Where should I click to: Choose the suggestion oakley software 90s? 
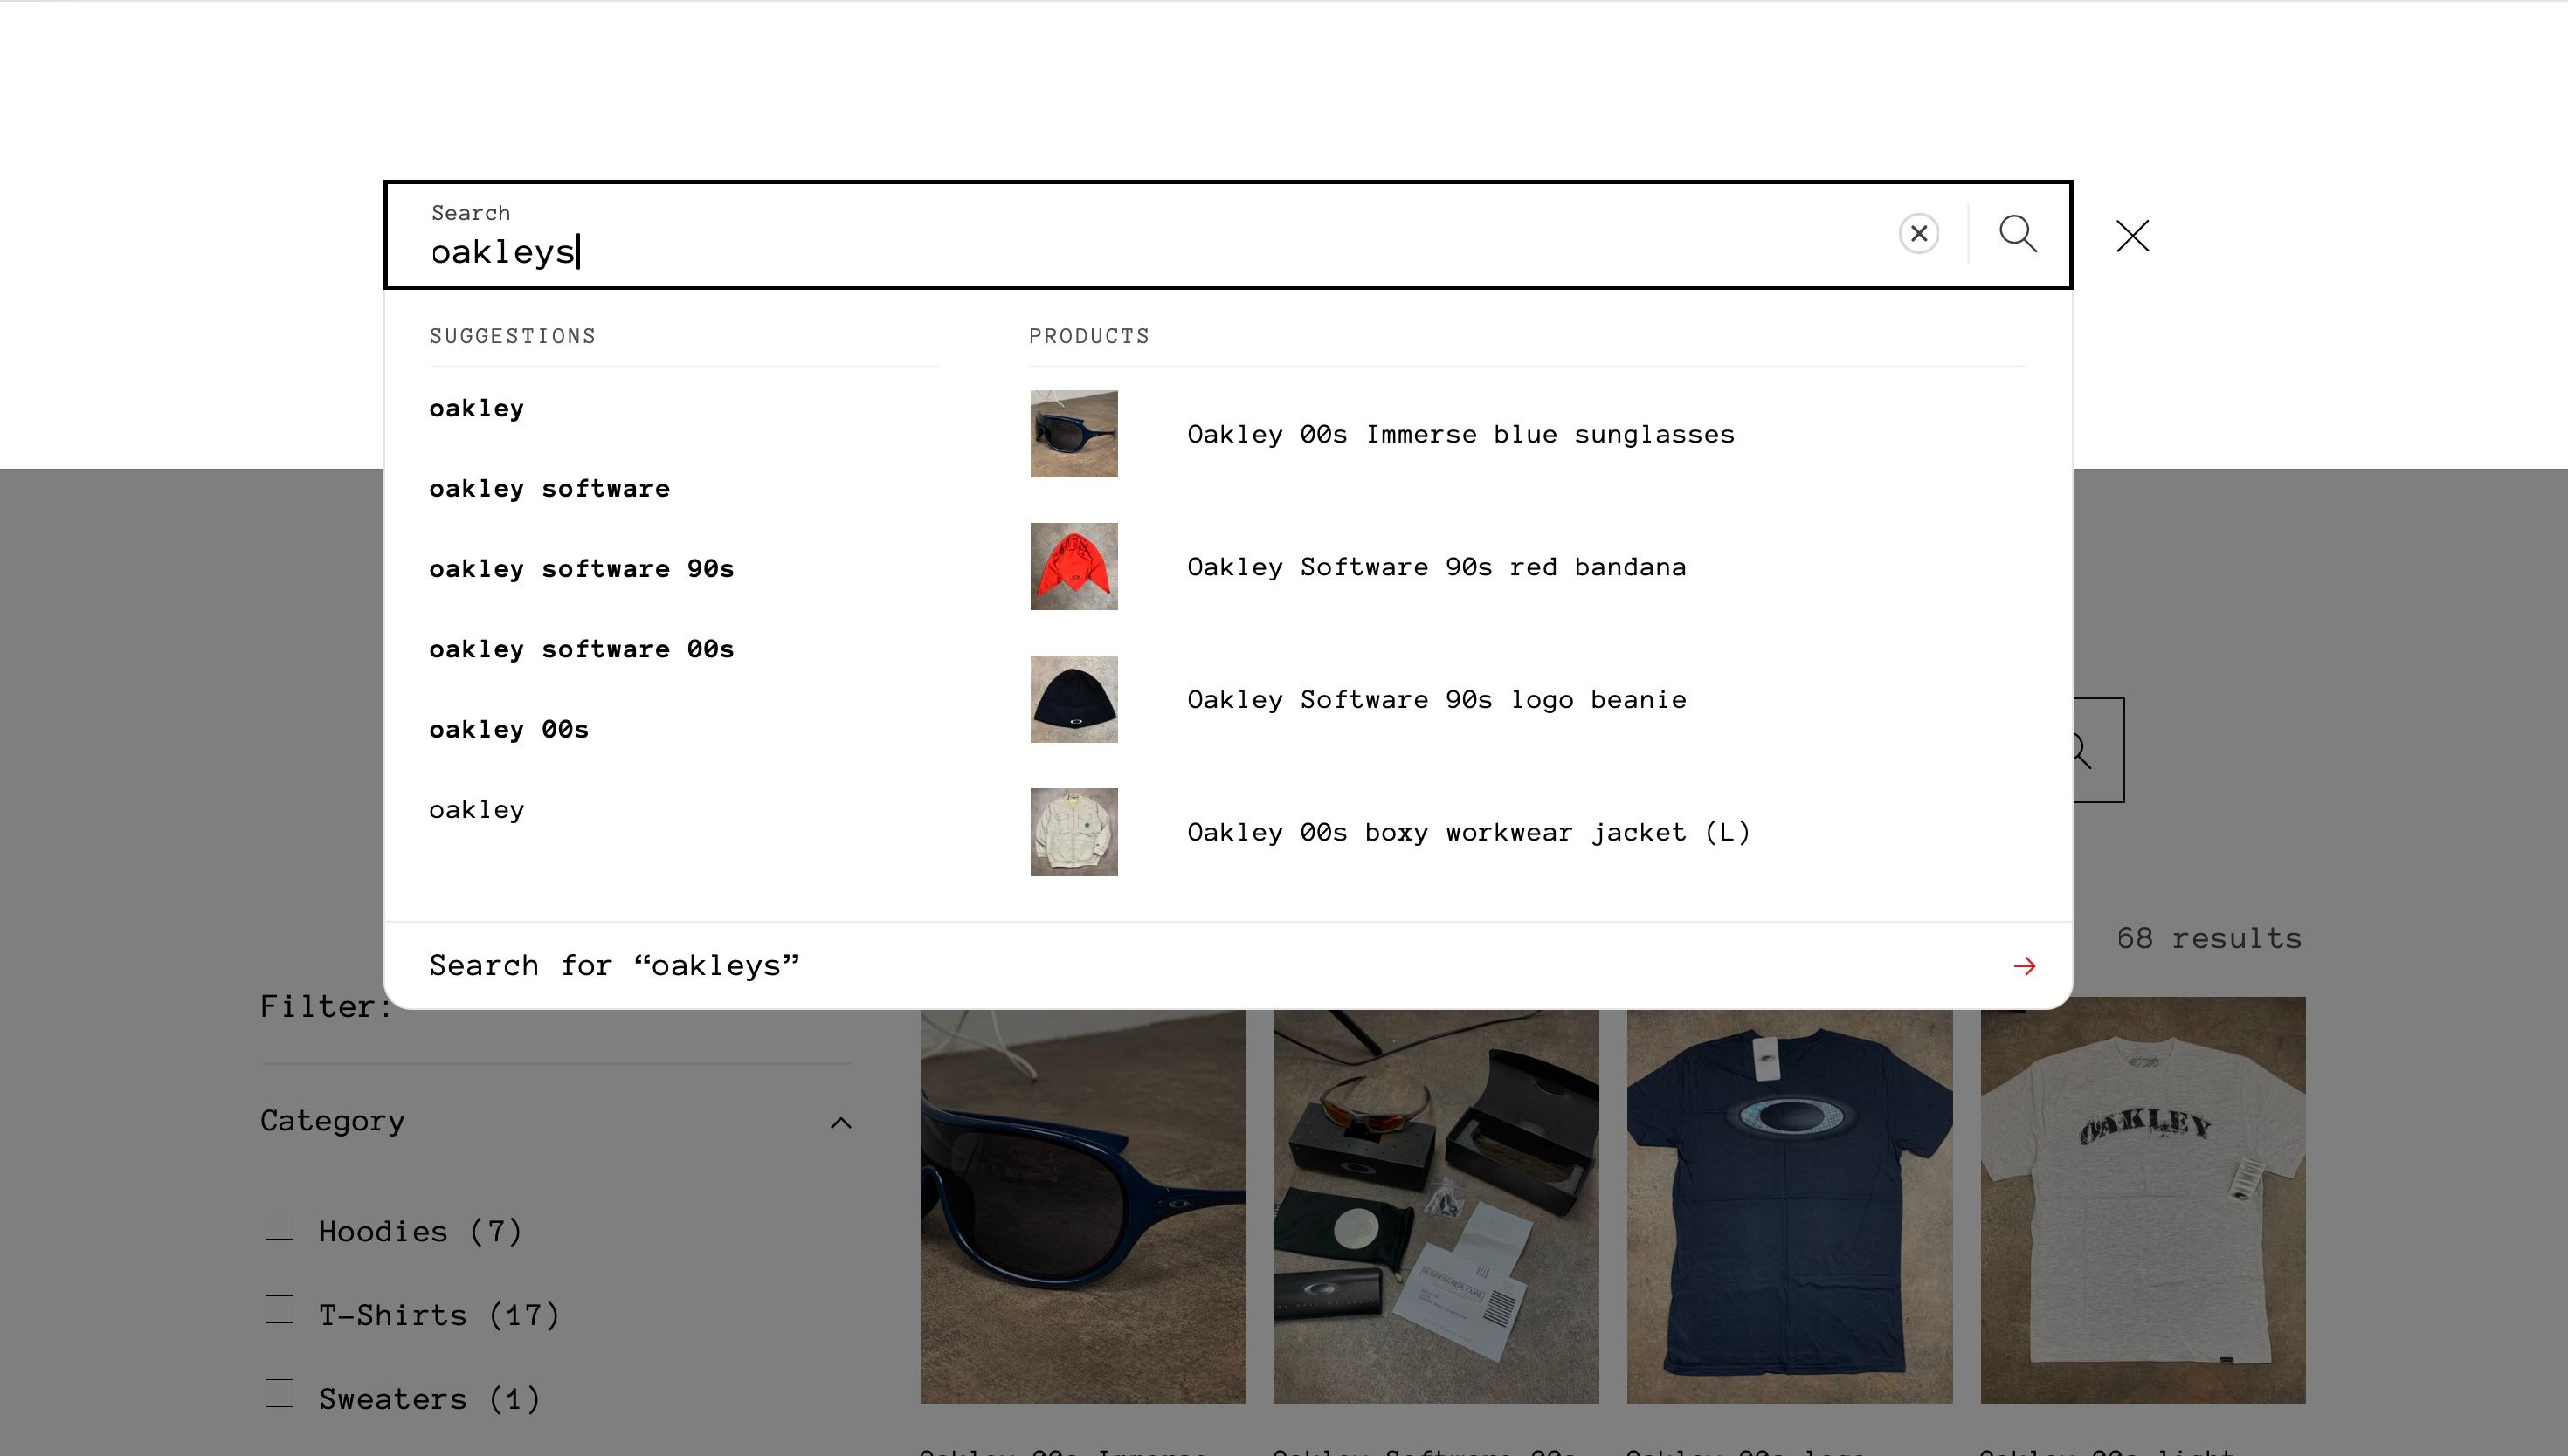coord(581,569)
